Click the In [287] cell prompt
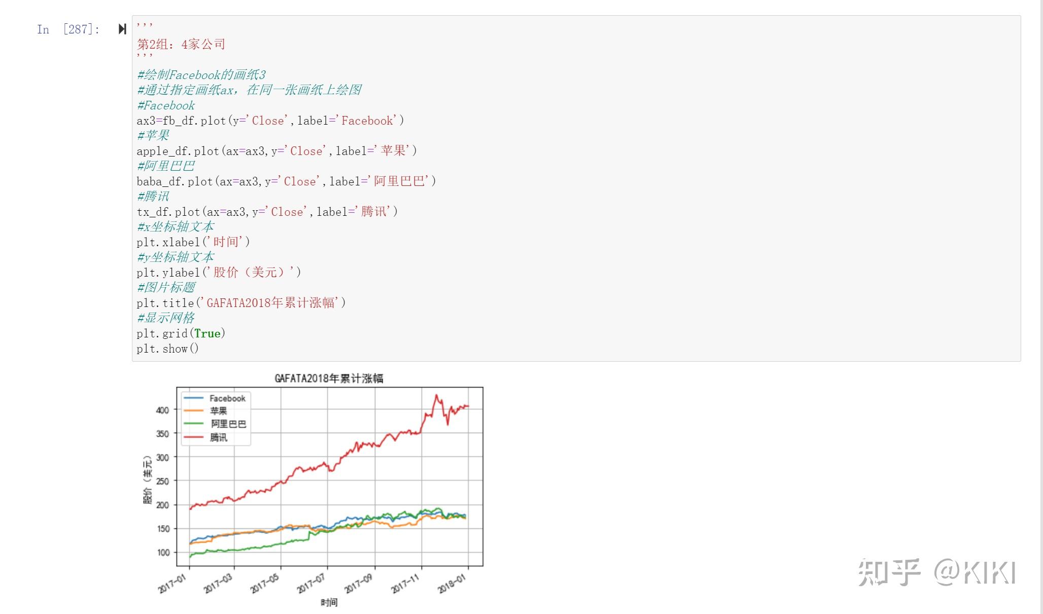Screen dimensions: 1043x614 click(68, 29)
